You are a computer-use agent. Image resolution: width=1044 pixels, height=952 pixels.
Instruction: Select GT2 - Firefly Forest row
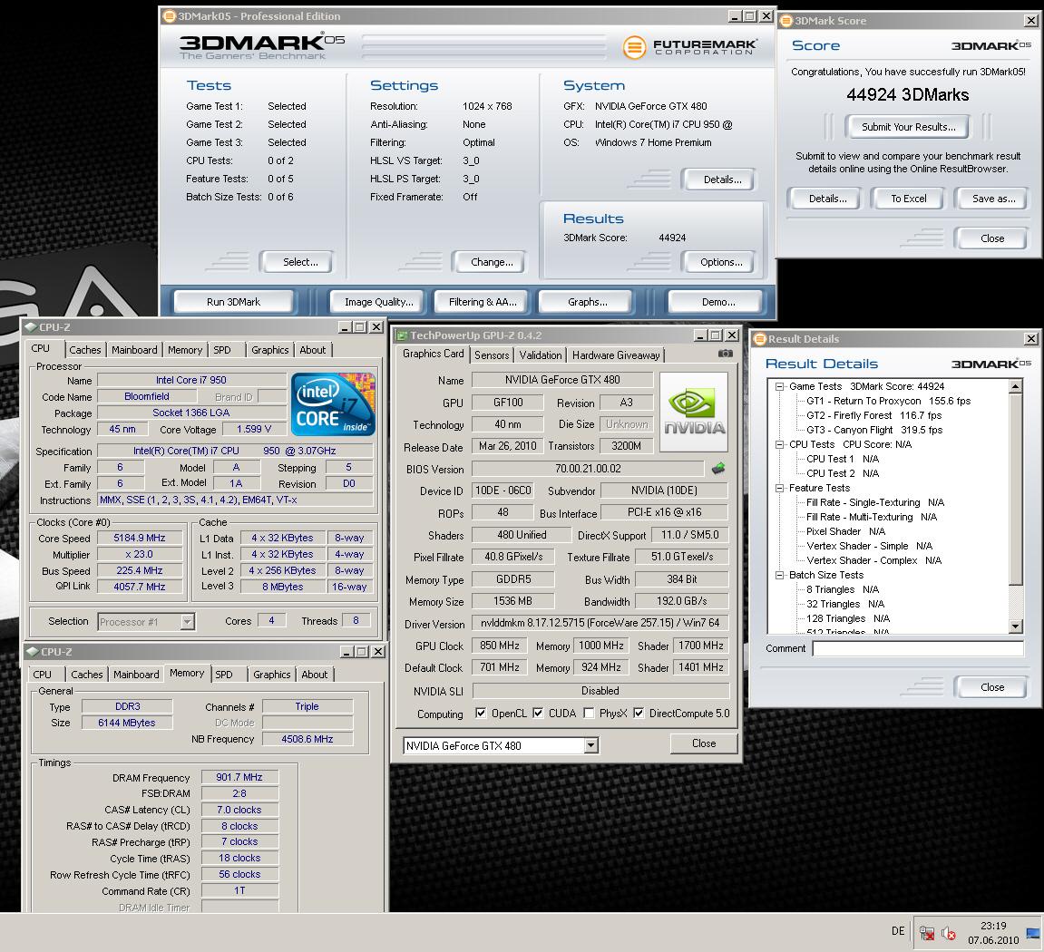[873, 415]
